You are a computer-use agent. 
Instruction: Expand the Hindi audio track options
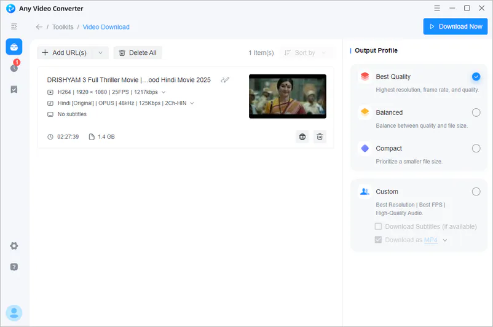[x=192, y=103]
